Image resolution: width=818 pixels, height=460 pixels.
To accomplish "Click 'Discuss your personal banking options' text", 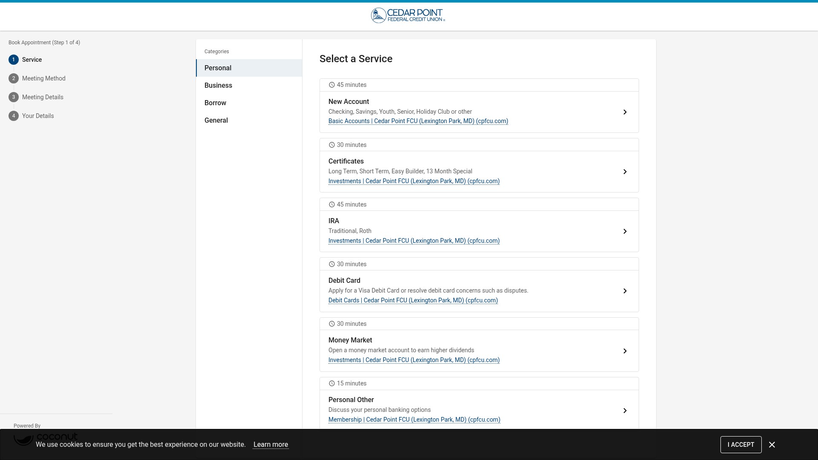I will pyautogui.click(x=379, y=410).
